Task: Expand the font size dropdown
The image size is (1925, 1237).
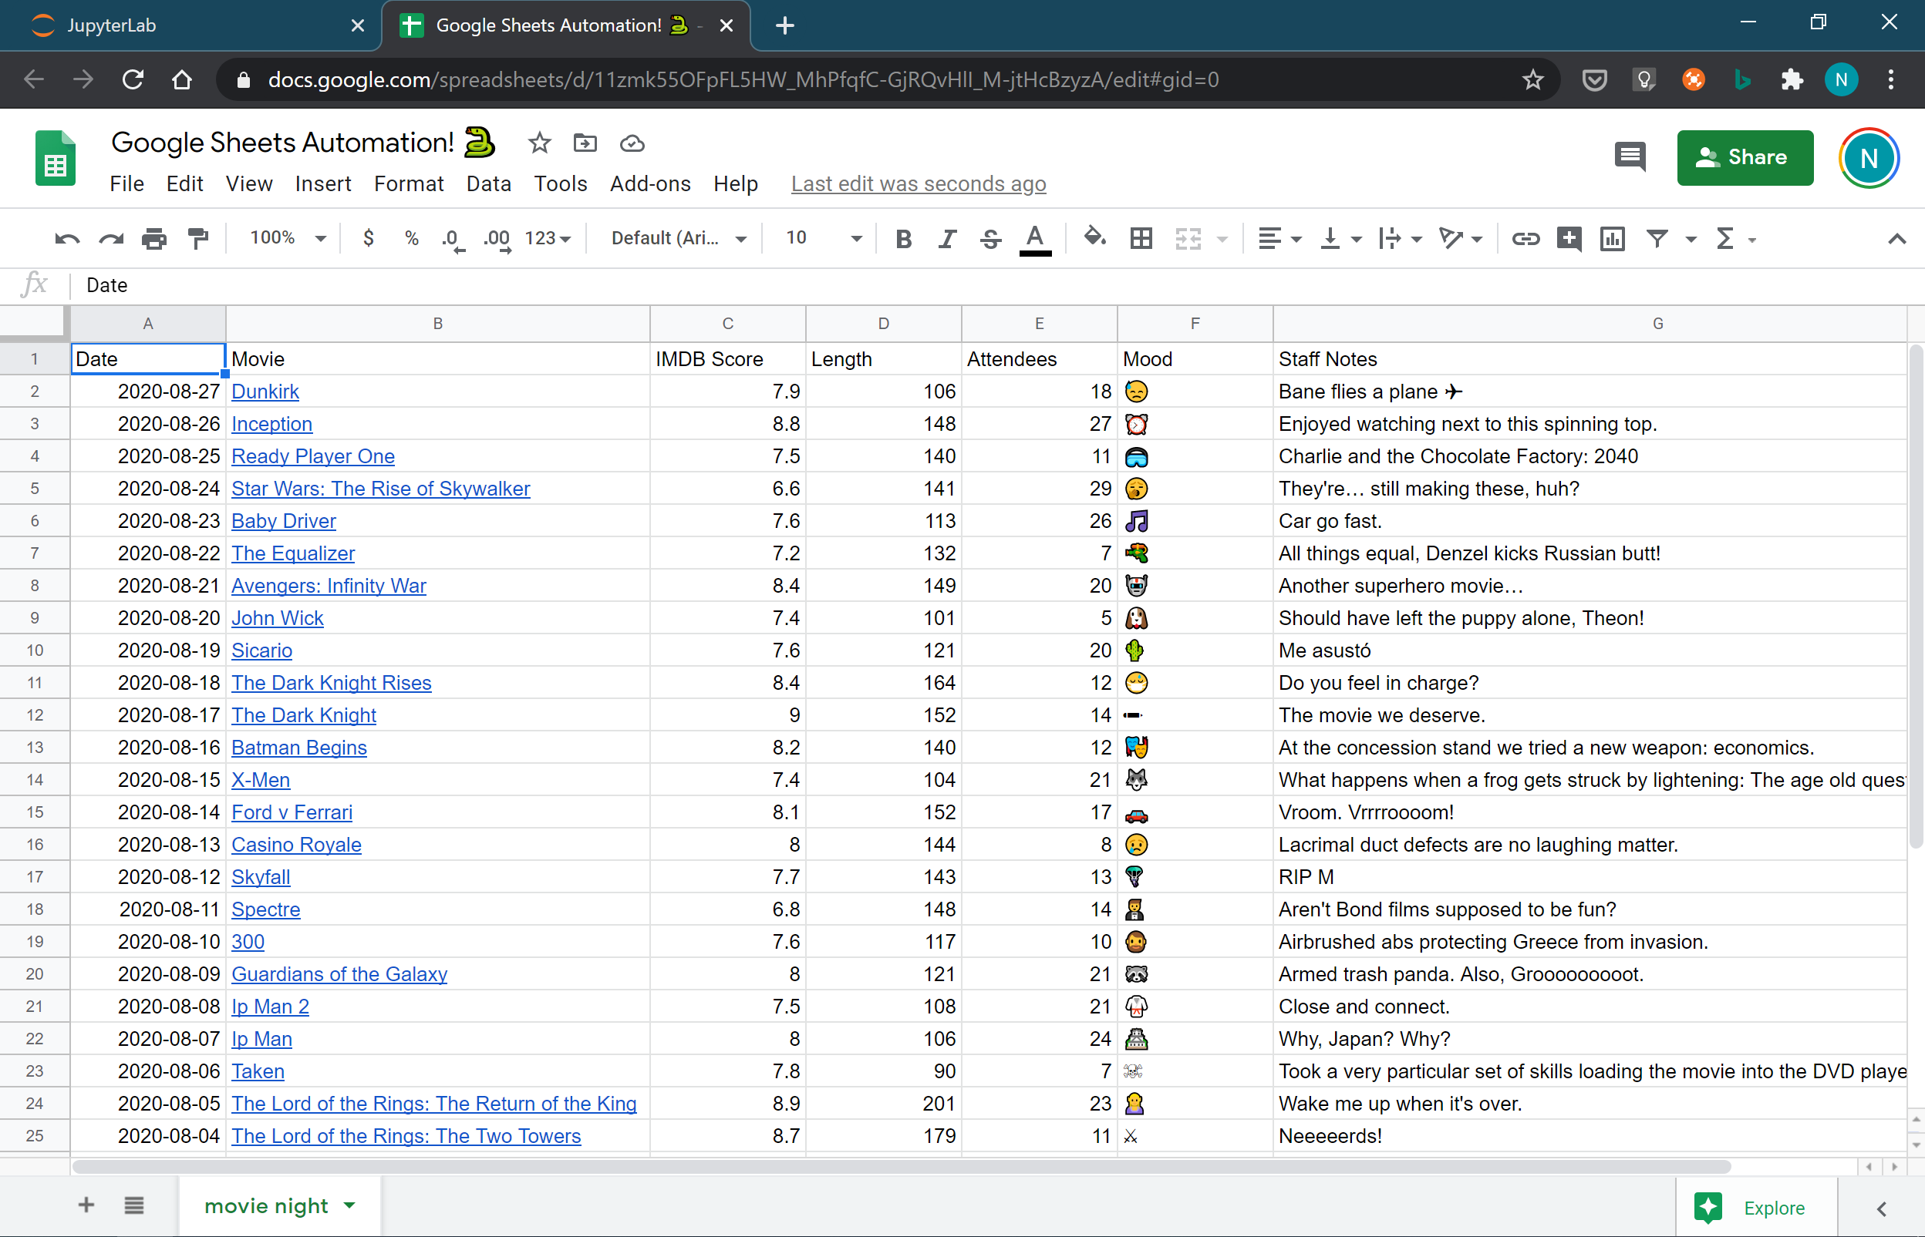Action: tap(856, 239)
